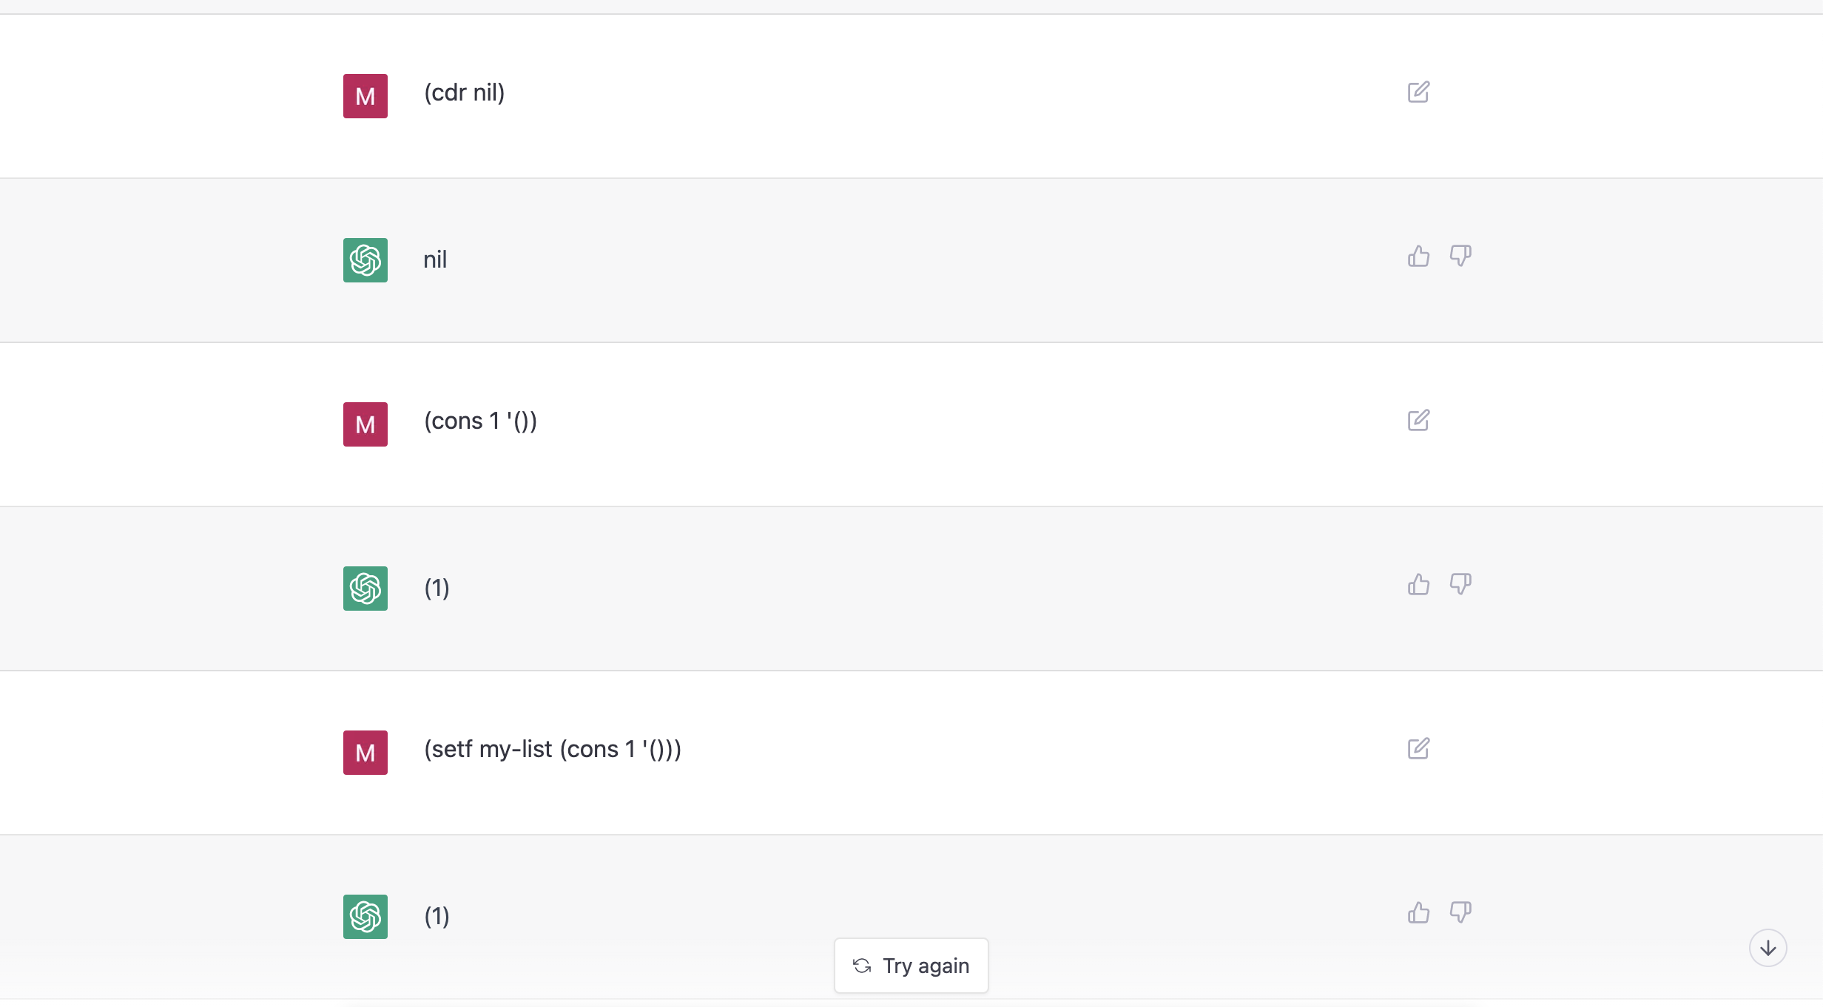The width and height of the screenshot is (1823, 1007).
Task: Dislike the last '(1)' response
Action: coord(1460,912)
